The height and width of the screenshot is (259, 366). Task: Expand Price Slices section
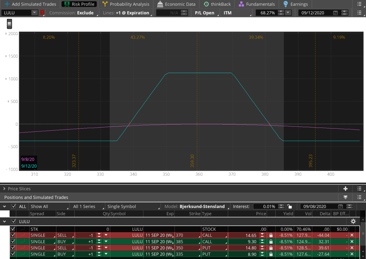pos(4,189)
